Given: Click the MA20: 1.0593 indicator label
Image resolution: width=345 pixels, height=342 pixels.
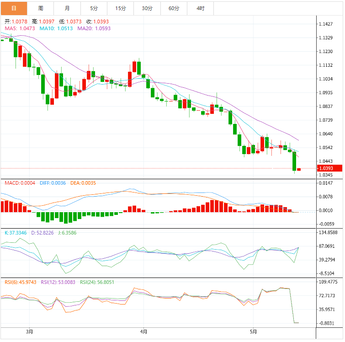Looking at the screenshot, I should (x=94, y=28).
